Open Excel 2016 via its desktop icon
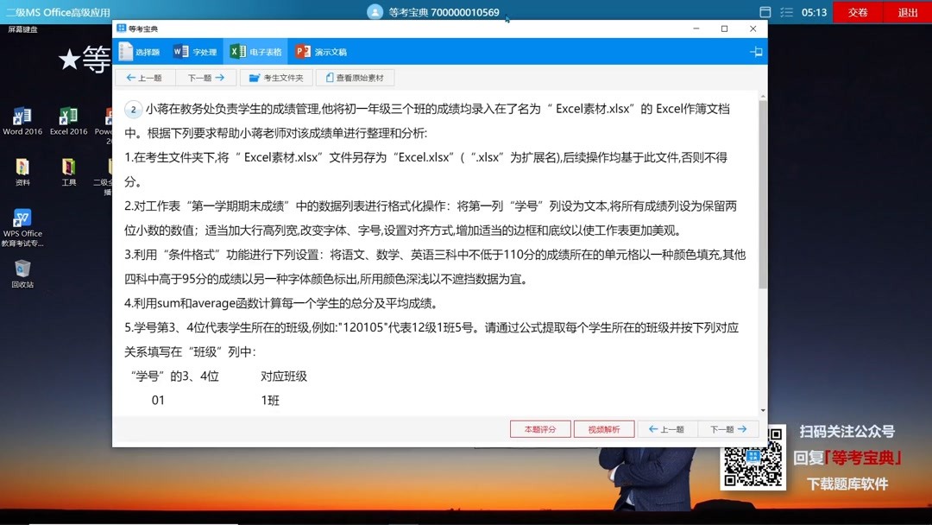Screen dimensions: 932x525 coord(67,117)
